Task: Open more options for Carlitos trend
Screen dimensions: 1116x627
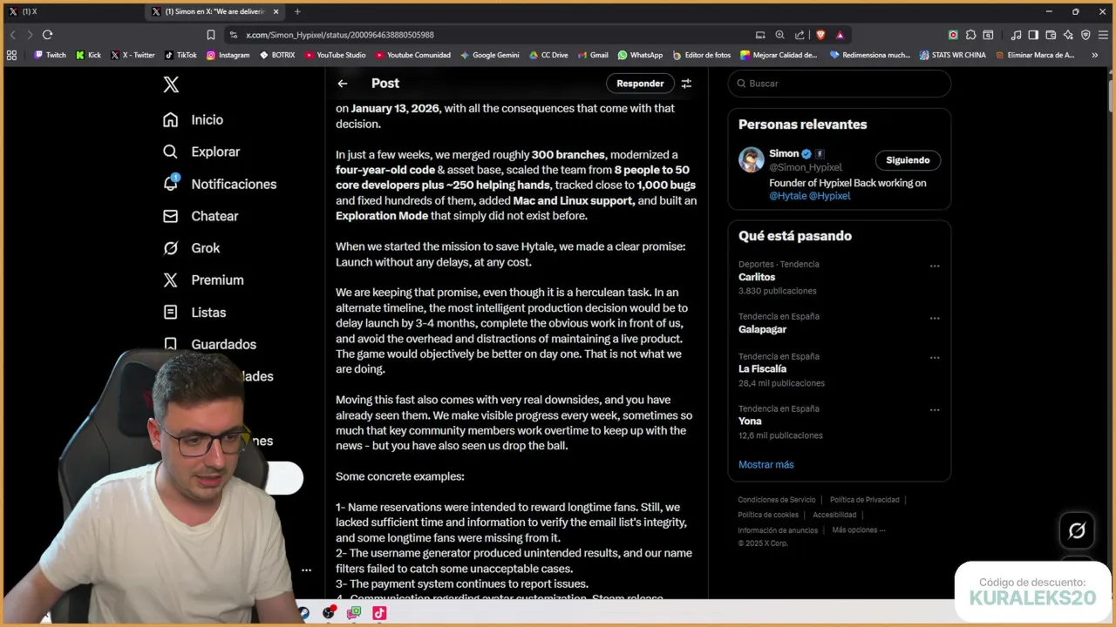Action: (935, 266)
